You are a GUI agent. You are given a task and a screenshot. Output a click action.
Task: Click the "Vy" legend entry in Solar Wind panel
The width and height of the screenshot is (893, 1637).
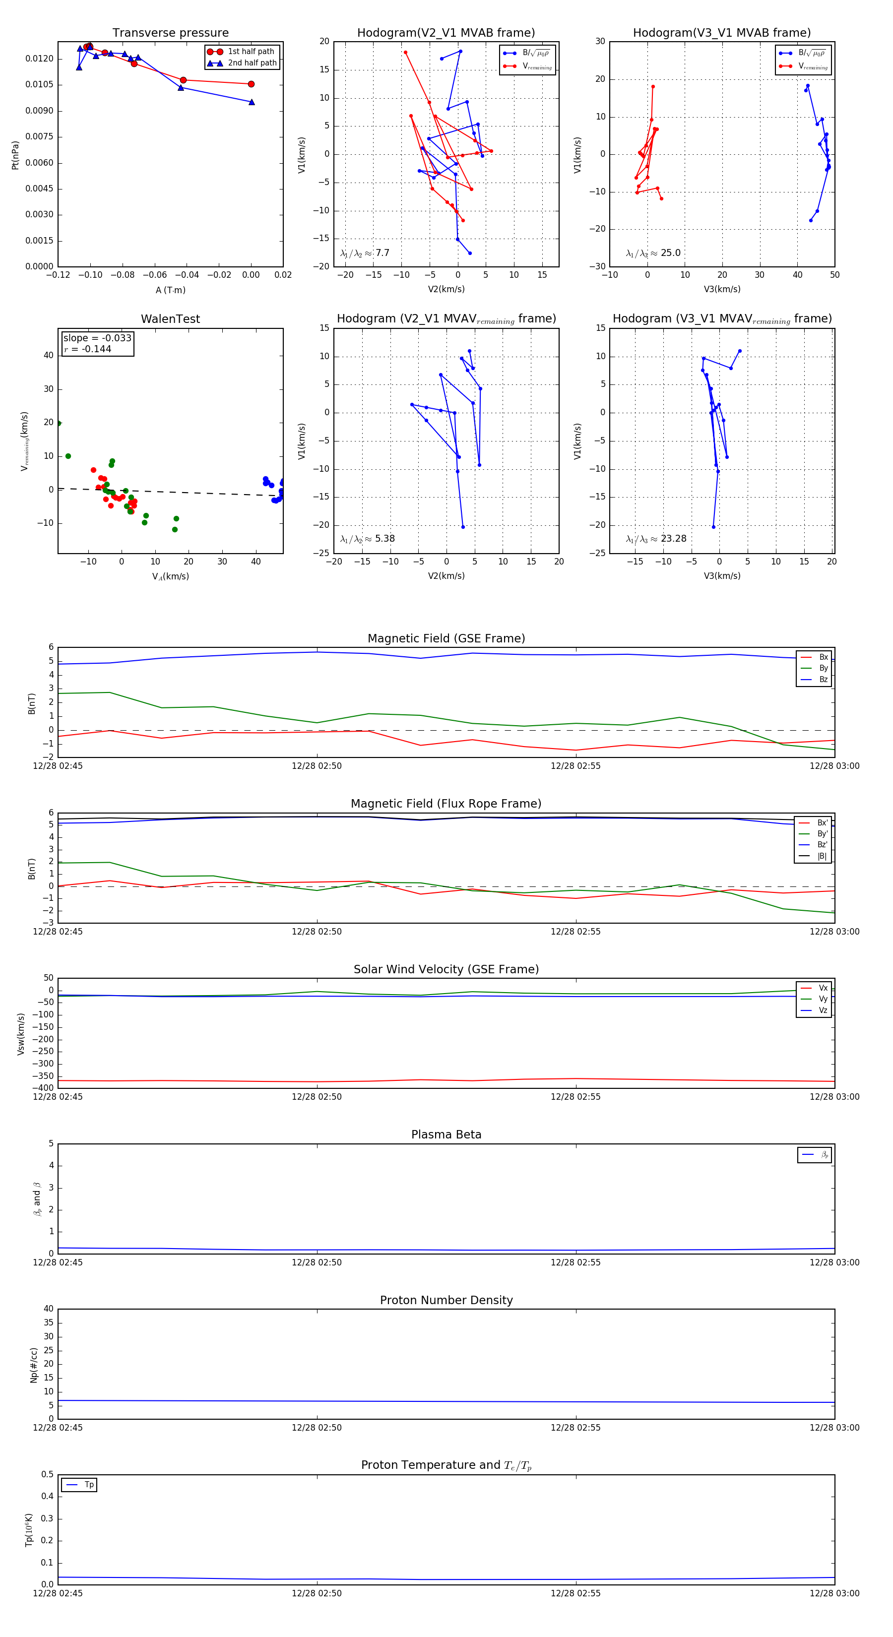[814, 999]
